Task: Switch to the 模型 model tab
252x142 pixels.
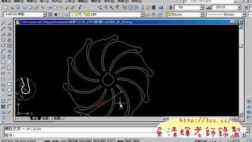Action: tap(35, 118)
